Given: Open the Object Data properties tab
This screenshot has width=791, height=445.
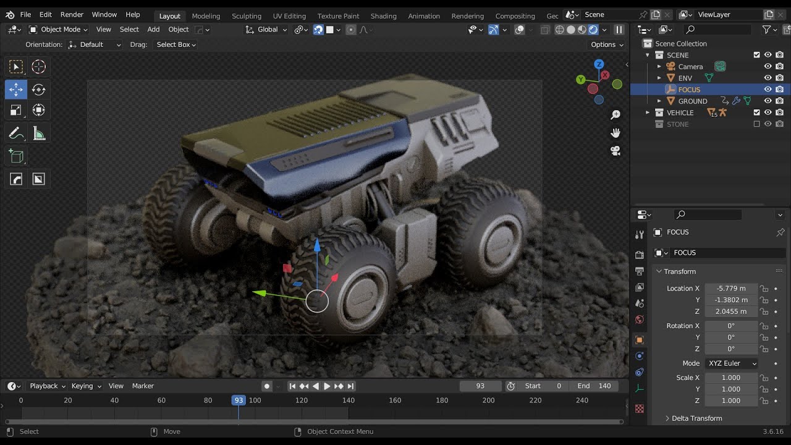Looking at the screenshot, I should tap(640, 388).
